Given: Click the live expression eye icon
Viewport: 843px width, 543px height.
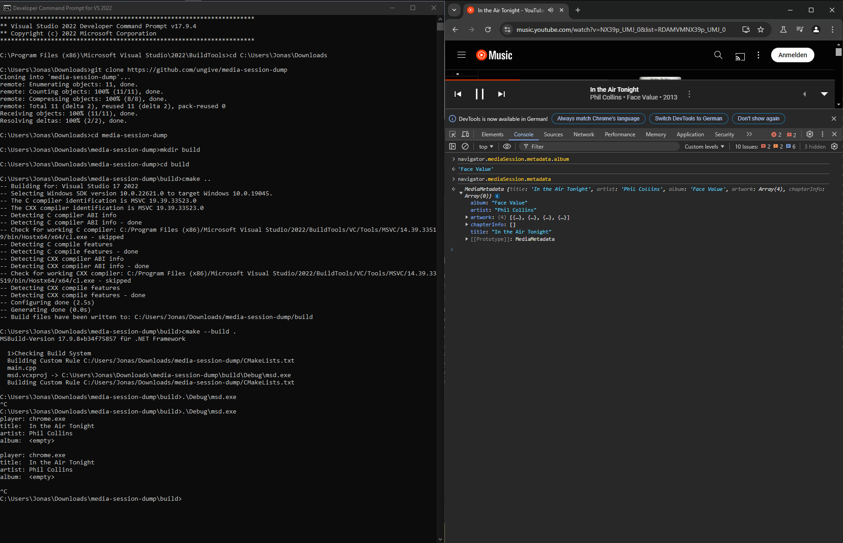Looking at the screenshot, I should point(507,146).
